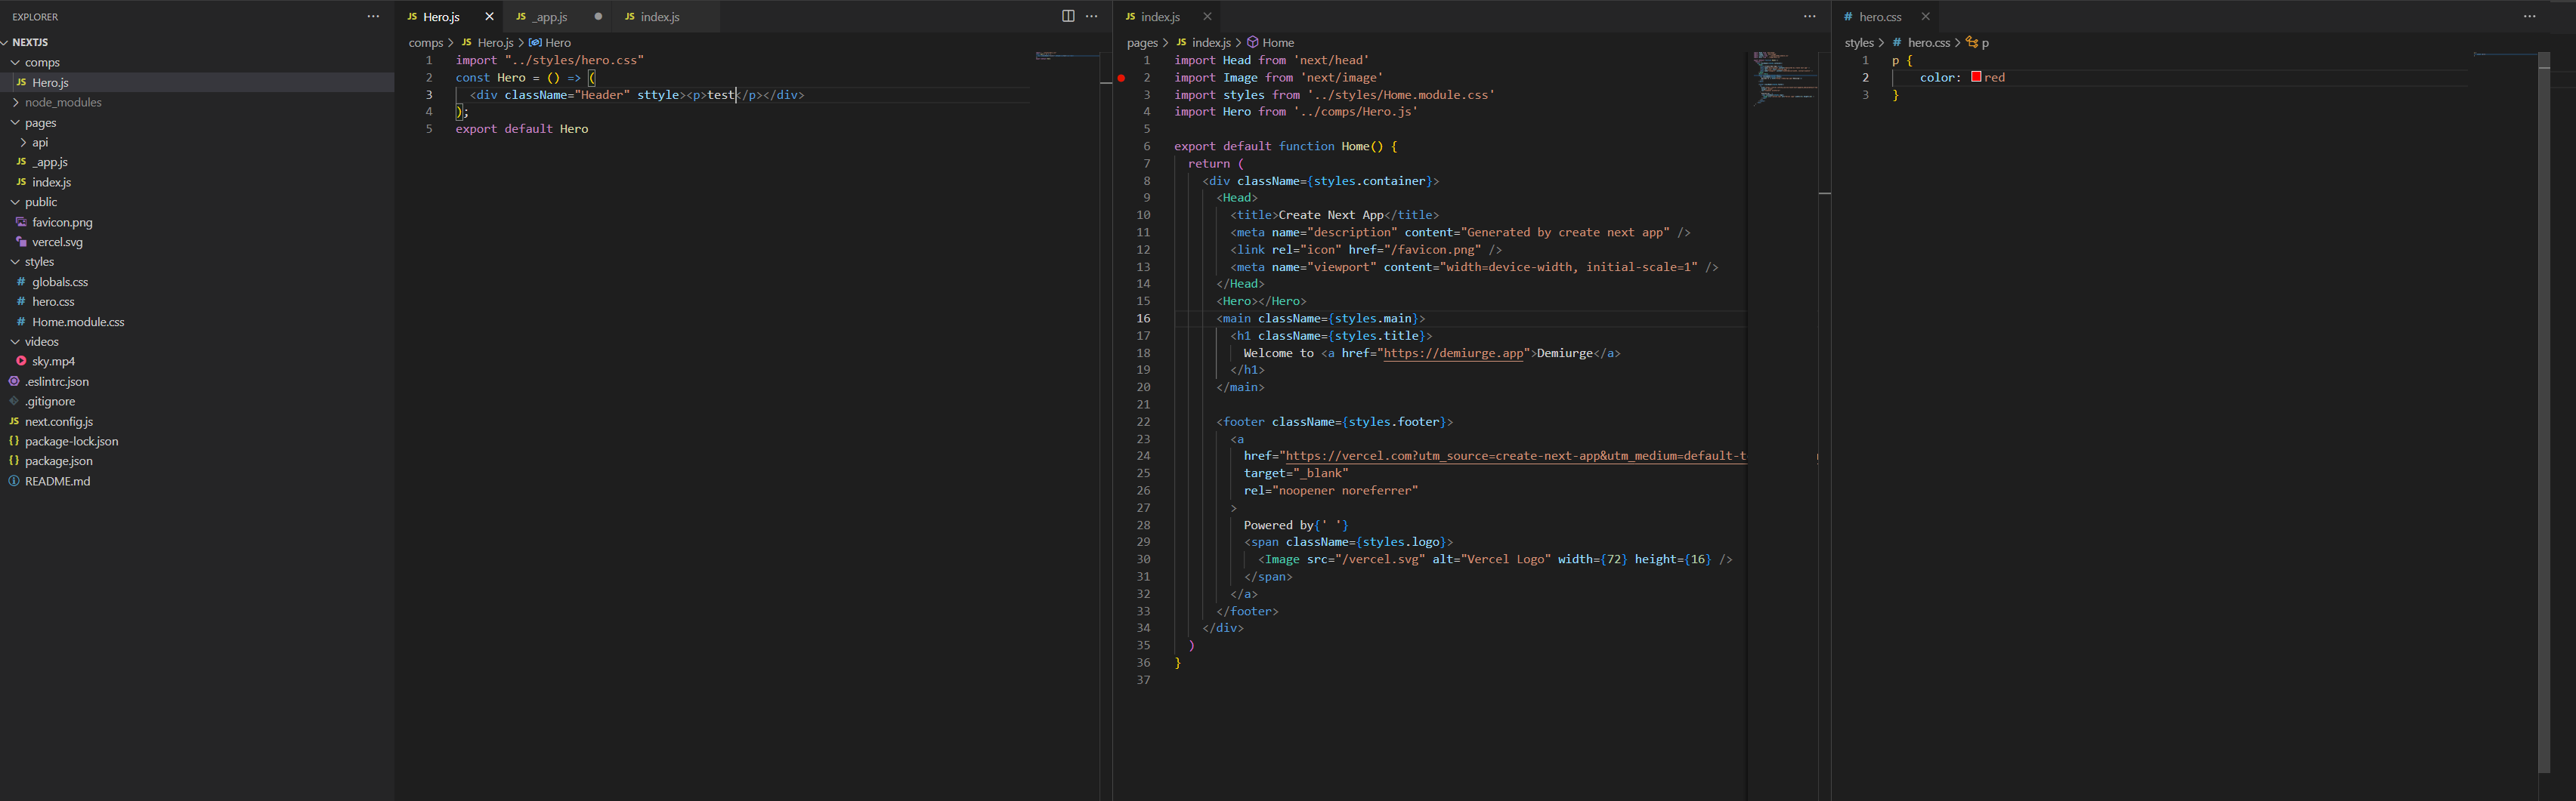Click 'export default Hero' on line 5
Screen dimensions: 2576x801
click(522, 129)
